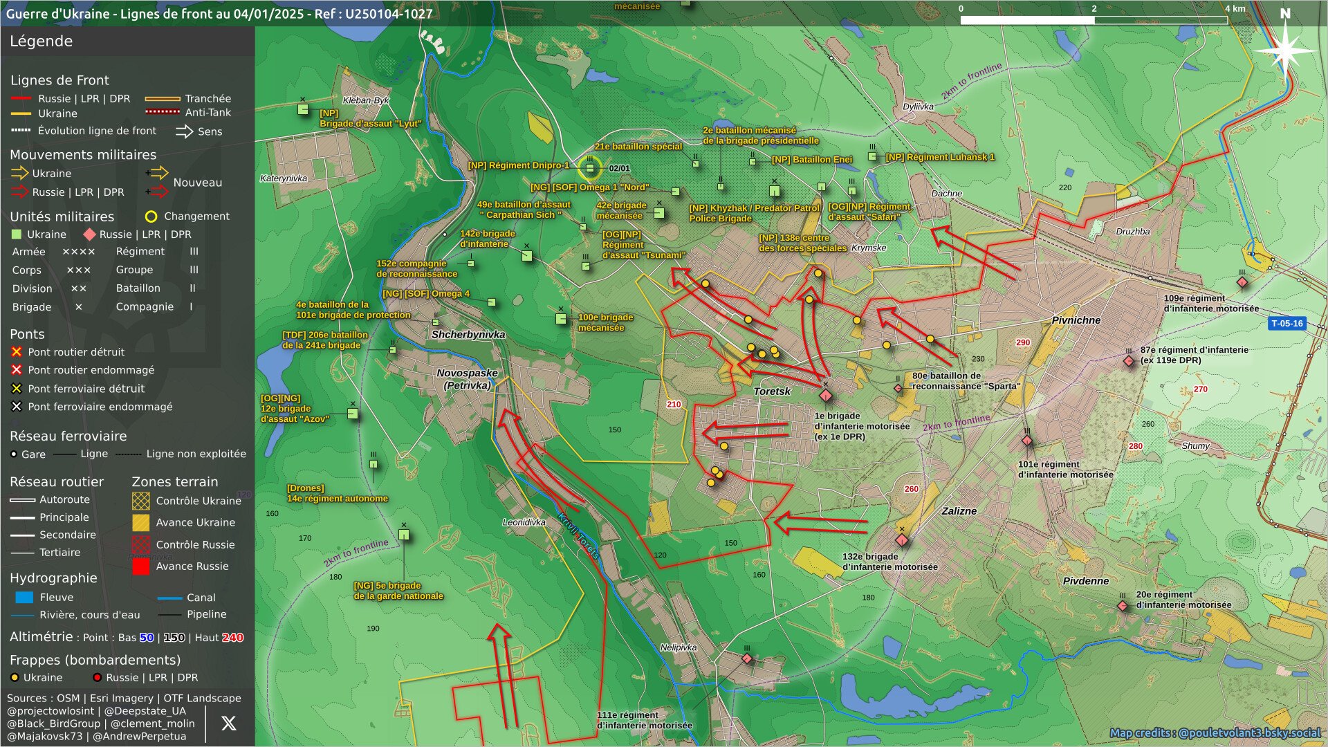Image resolution: width=1328 pixels, height=747 pixels.
Task: Click the Map credits pouletvolant3 link
Action: (x=1215, y=732)
